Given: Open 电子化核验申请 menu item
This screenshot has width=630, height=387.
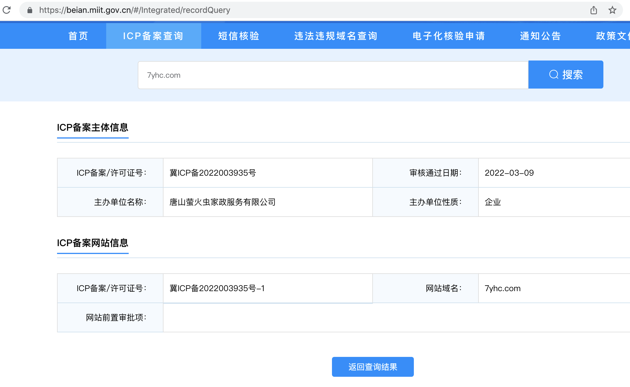Looking at the screenshot, I should (449, 36).
